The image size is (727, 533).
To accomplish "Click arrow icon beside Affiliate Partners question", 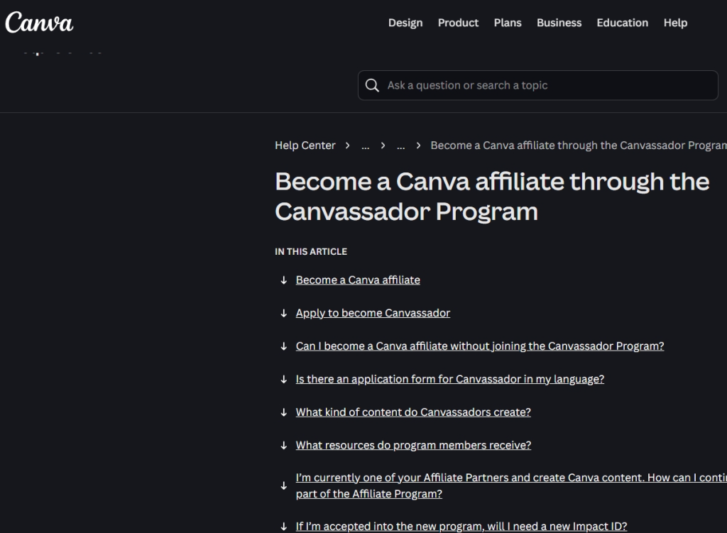I will (284, 485).
